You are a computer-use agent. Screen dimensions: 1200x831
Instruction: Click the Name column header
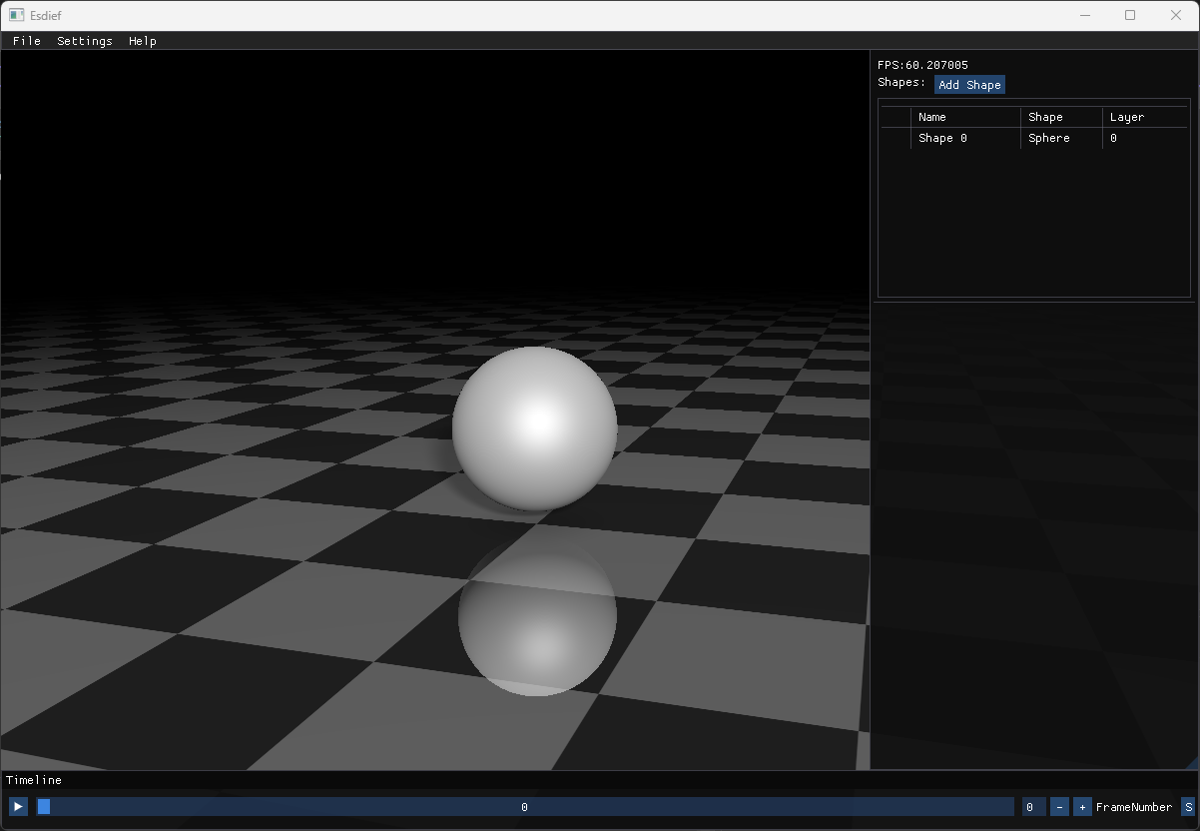pos(932,117)
